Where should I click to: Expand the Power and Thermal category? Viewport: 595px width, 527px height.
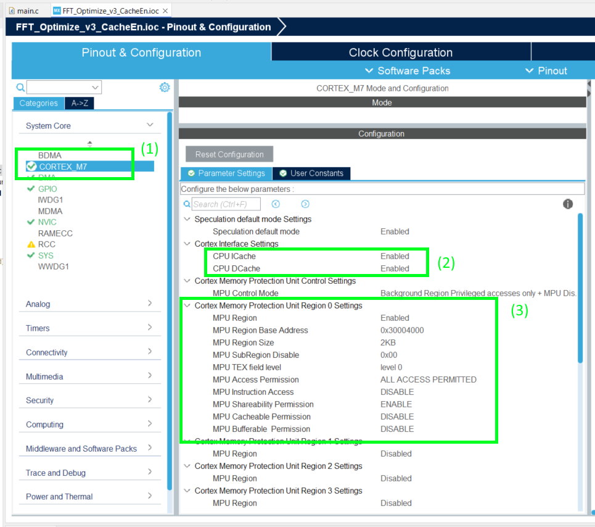click(150, 496)
